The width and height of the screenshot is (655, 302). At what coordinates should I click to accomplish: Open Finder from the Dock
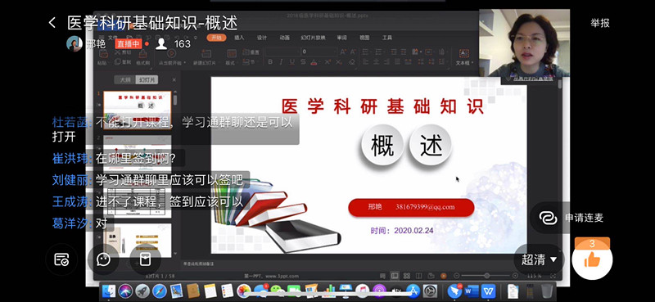tap(109, 291)
